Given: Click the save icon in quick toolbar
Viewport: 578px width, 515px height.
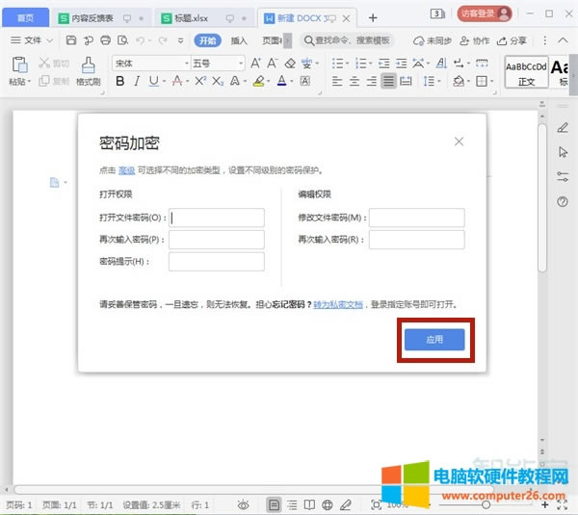Looking at the screenshot, I should (71, 40).
